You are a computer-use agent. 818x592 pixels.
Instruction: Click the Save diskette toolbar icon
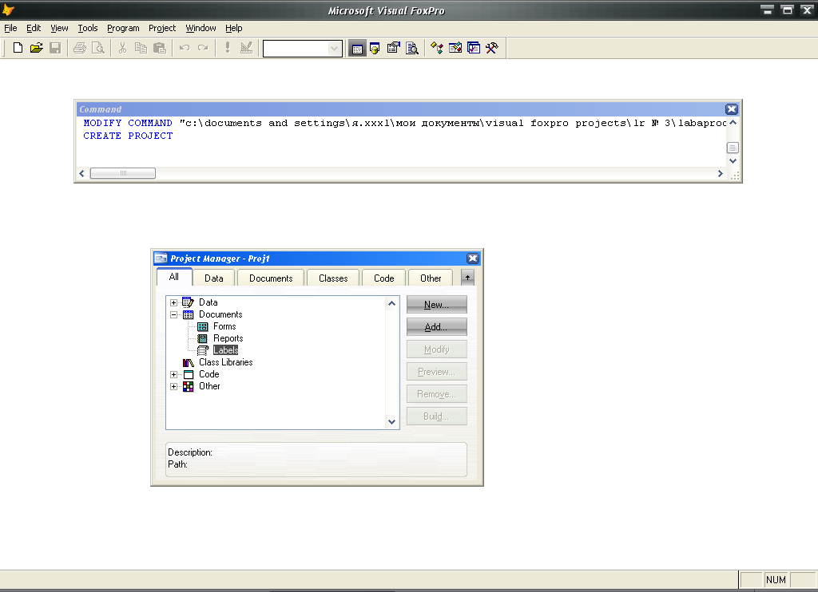tap(55, 48)
